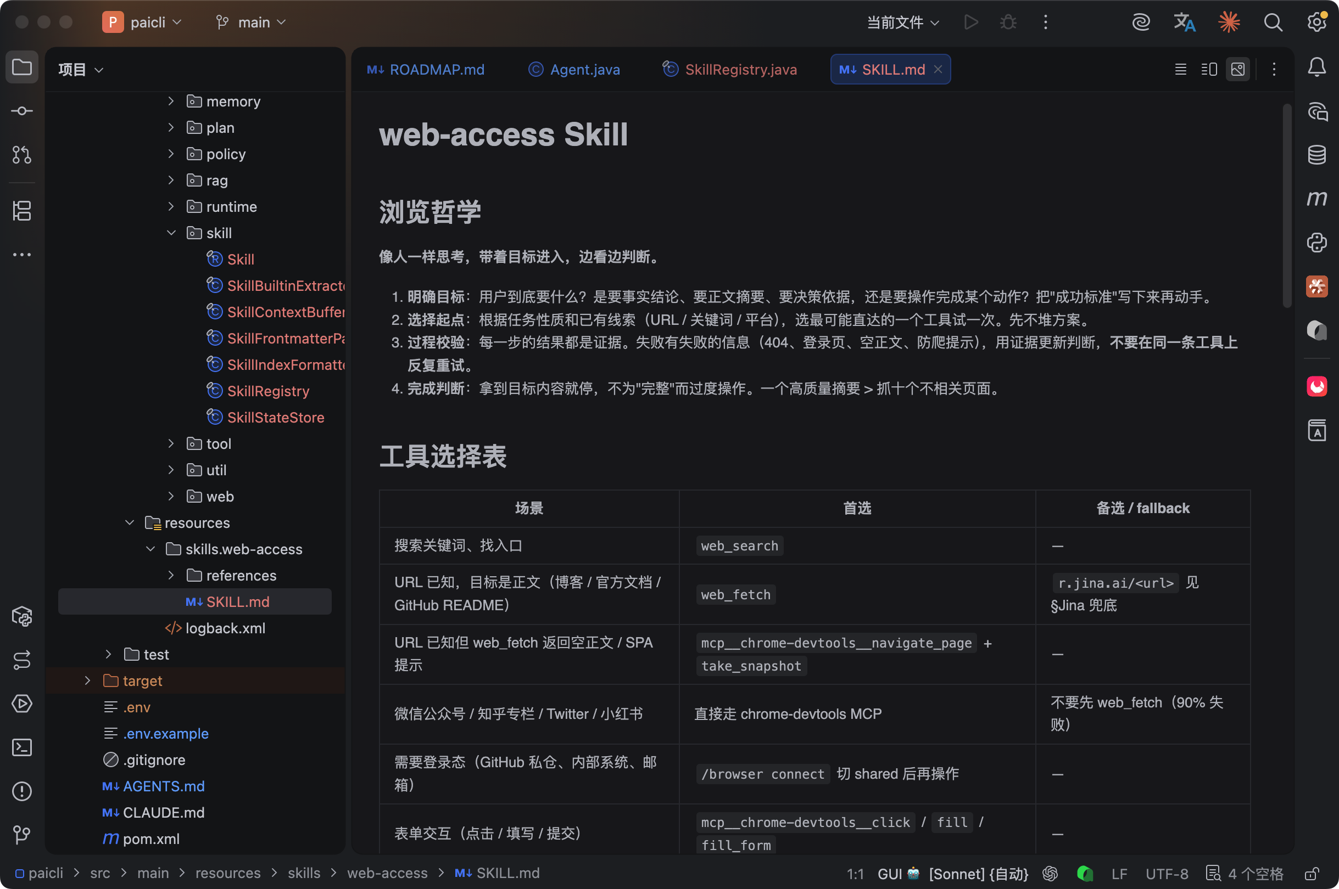
Task: Open AGENTS.md in project tree
Action: (153, 786)
